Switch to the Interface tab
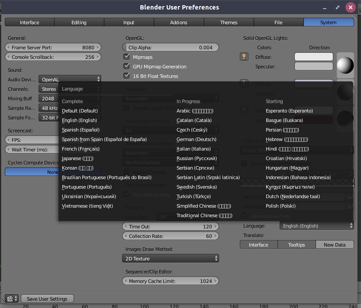Viewport: 361px width, 308px height. 29,22
